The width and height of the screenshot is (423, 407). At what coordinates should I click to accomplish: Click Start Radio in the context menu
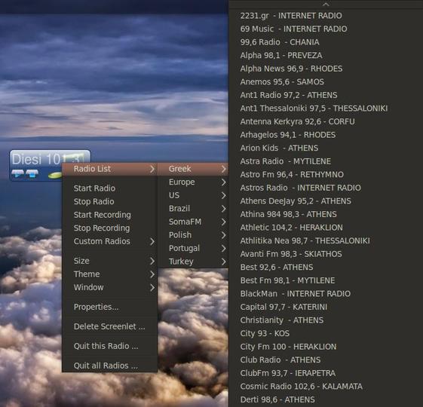point(110,188)
